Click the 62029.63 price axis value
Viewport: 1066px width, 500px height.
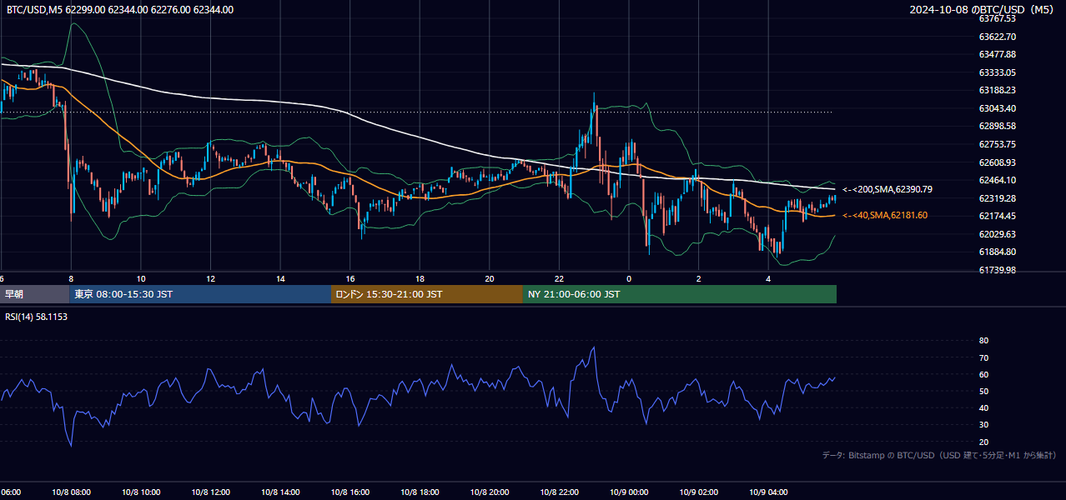point(997,234)
